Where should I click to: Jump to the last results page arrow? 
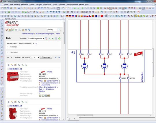pyautogui.click(x=59, y=58)
